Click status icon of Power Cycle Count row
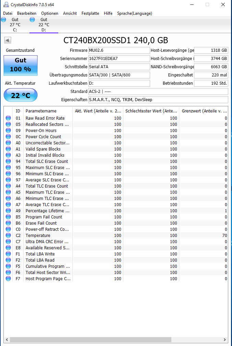Screen dimensions: 232x346 point(8,136)
